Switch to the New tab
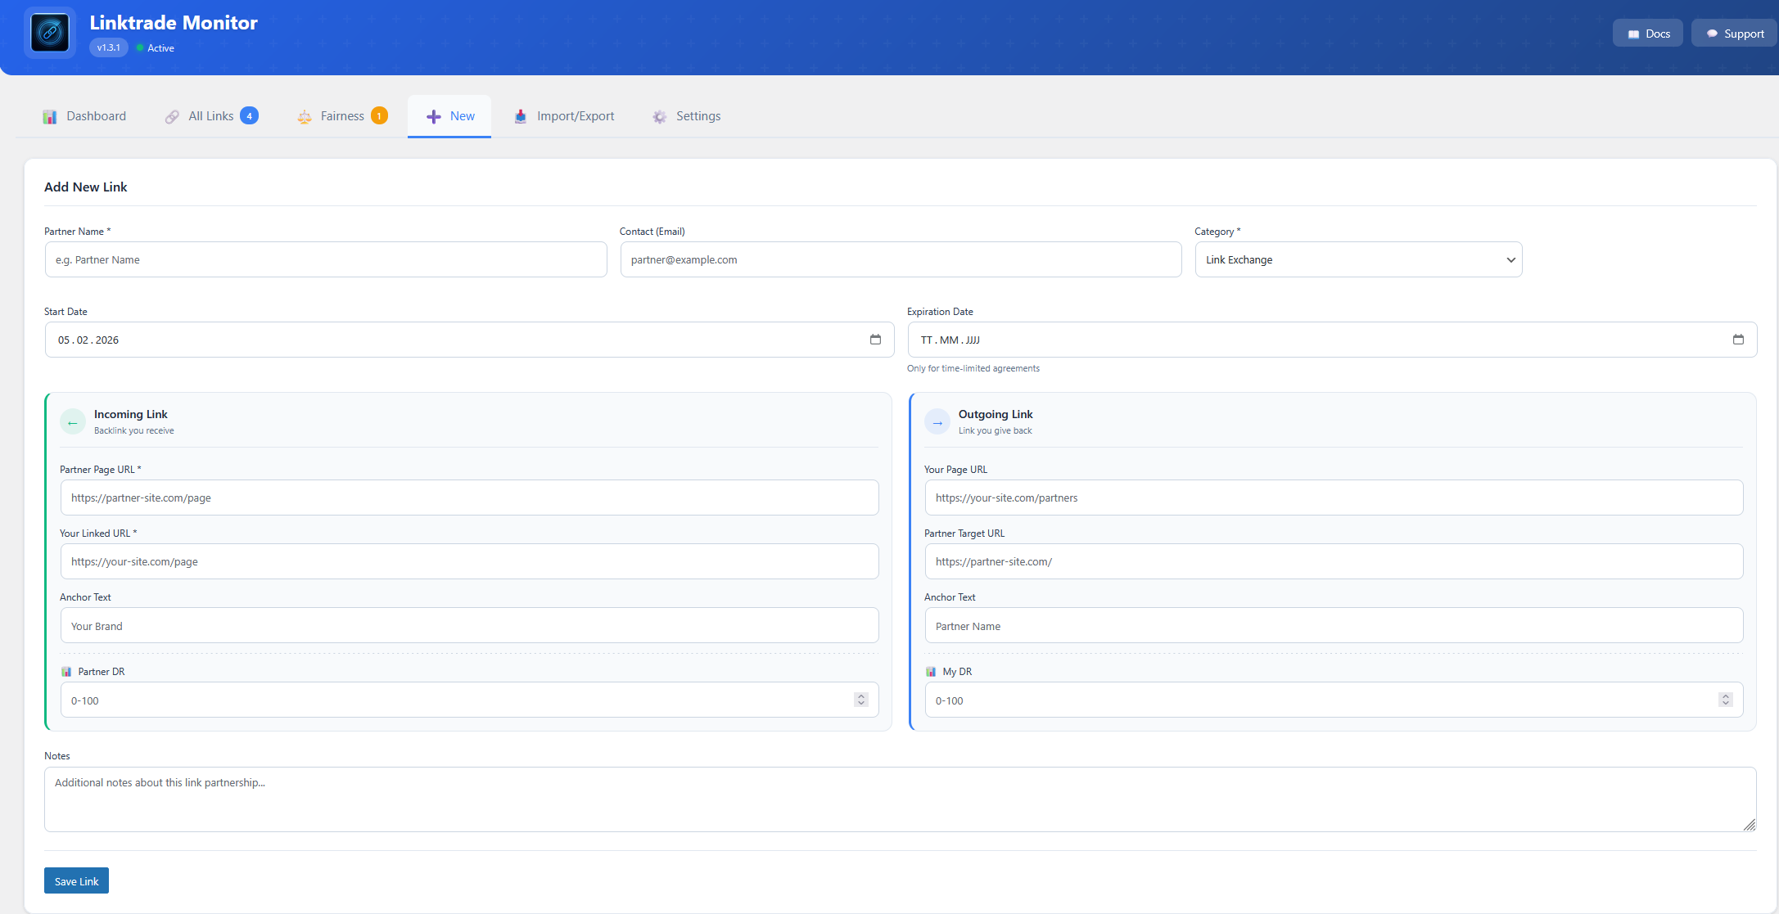 (449, 116)
